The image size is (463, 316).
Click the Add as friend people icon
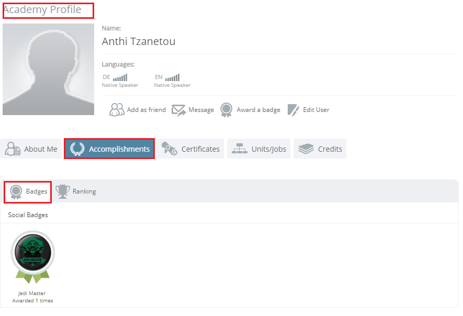click(x=117, y=109)
